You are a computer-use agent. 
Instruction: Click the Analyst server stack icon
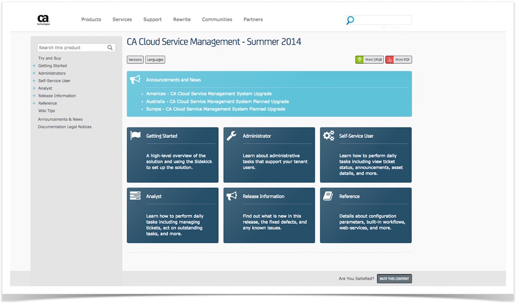[135, 196]
